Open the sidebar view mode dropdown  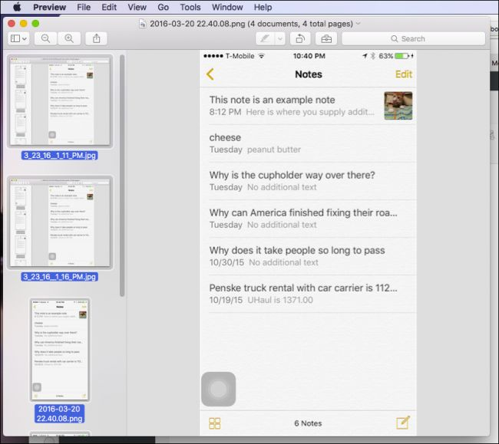(x=18, y=39)
